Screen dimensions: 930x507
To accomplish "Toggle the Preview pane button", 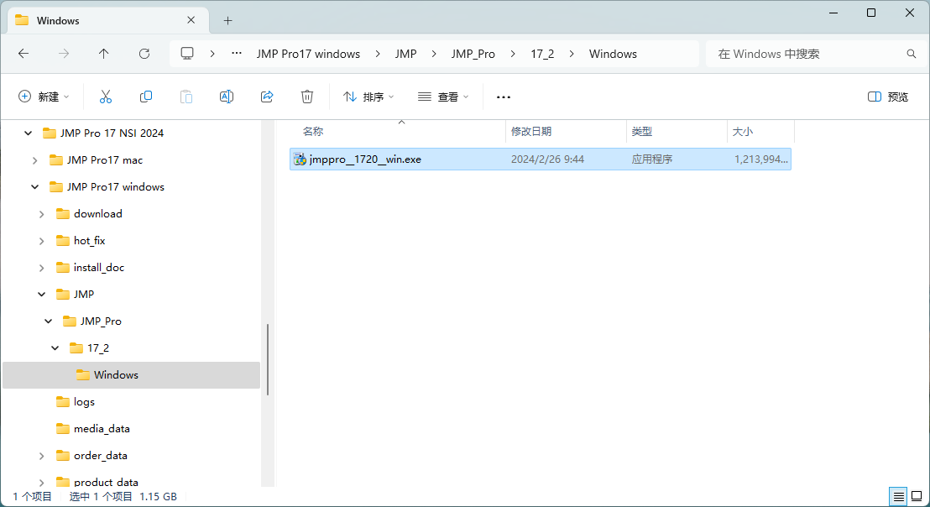I will pyautogui.click(x=888, y=97).
